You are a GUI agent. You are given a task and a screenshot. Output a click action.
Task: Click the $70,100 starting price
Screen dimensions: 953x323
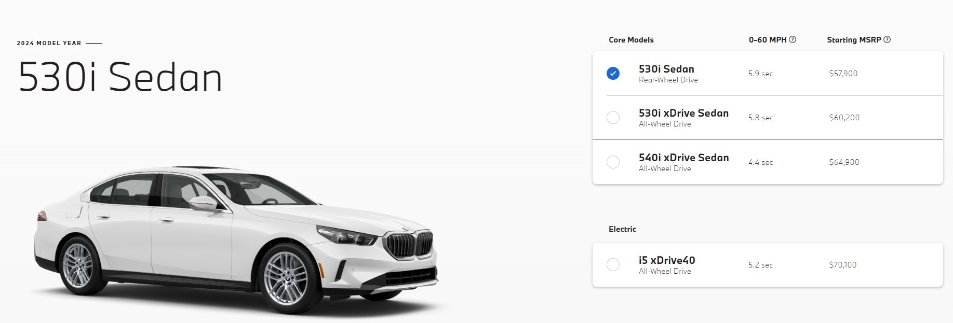point(843,265)
